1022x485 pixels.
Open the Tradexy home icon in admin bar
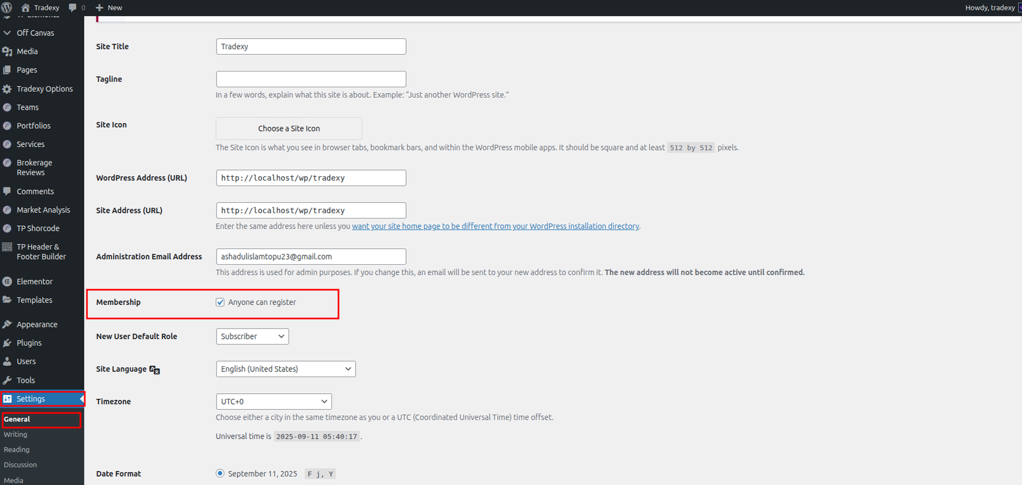pos(26,8)
